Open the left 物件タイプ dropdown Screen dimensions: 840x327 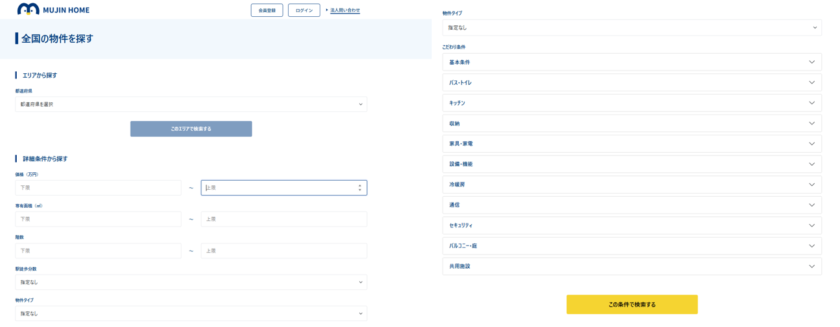click(191, 313)
